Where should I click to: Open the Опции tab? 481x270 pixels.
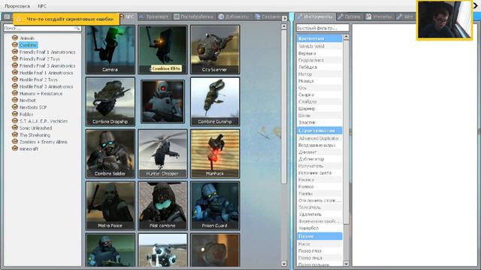[349, 16]
